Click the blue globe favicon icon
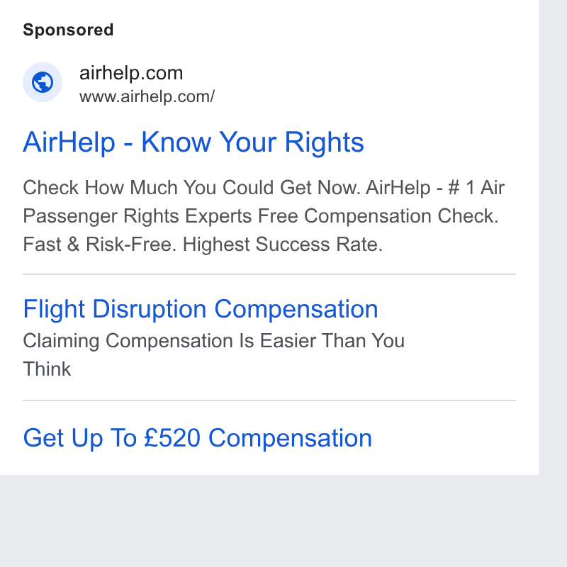The width and height of the screenshot is (567, 567). coord(43,82)
